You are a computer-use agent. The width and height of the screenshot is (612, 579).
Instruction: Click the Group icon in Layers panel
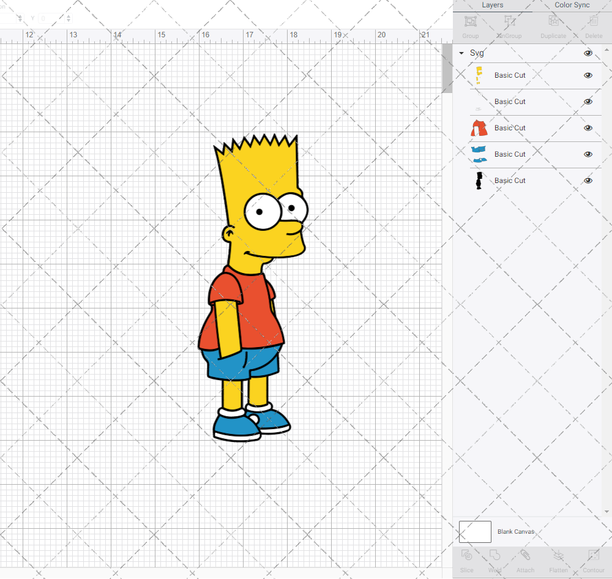click(x=470, y=21)
